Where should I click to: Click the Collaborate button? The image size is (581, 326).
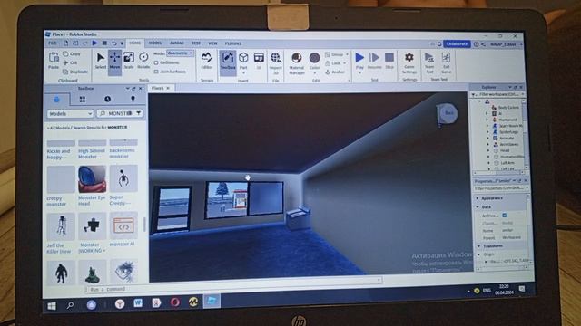(457, 44)
